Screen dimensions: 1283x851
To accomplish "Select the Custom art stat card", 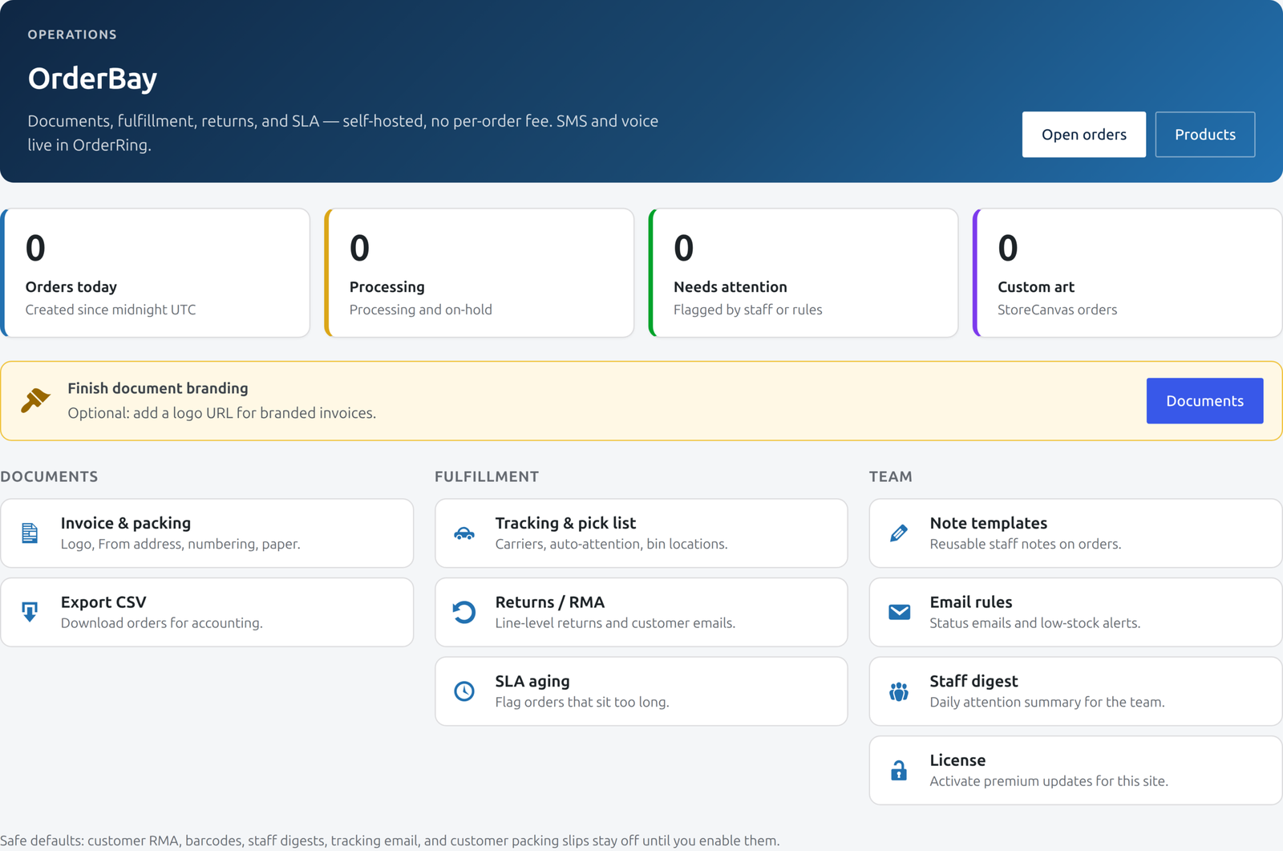I will (1127, 273).
